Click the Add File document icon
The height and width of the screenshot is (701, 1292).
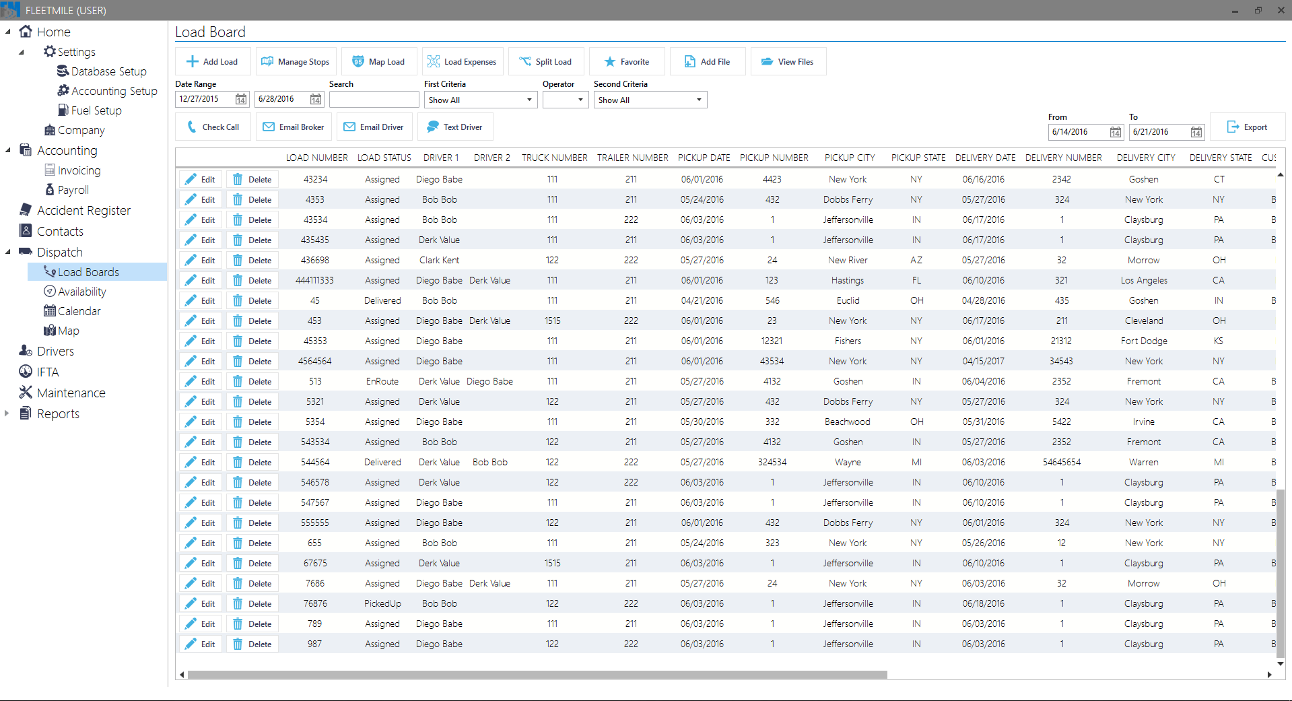pyautogui.click(x=689, y=61)
